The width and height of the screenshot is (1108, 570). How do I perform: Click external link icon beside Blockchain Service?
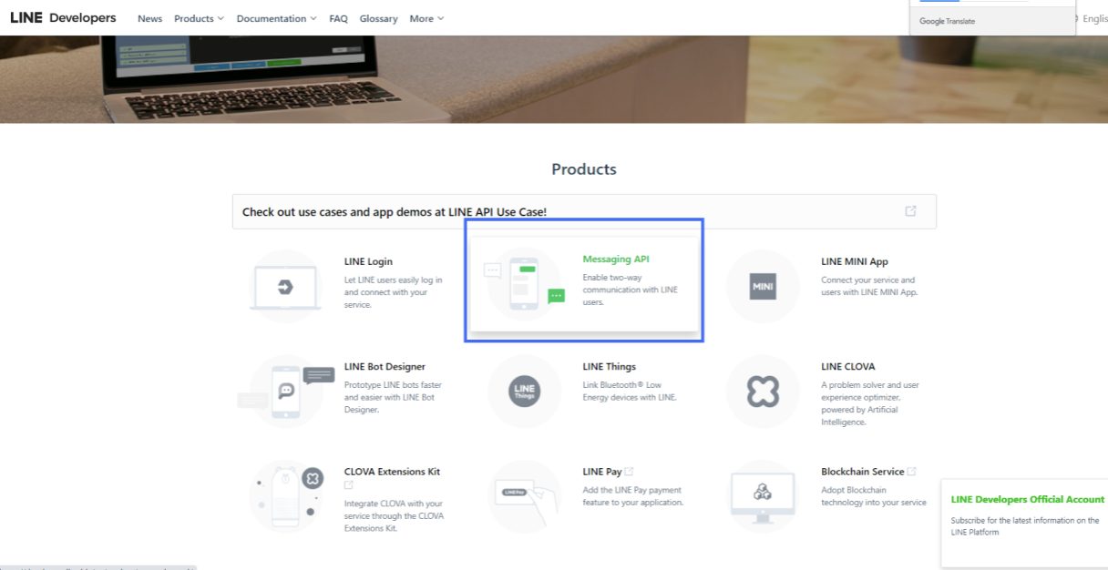(912, 472)
